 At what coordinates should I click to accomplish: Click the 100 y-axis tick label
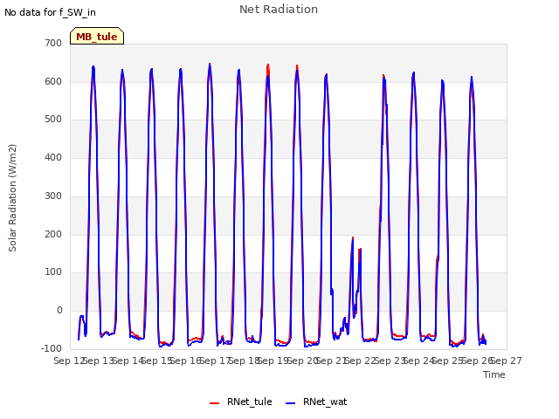[53, 272]
